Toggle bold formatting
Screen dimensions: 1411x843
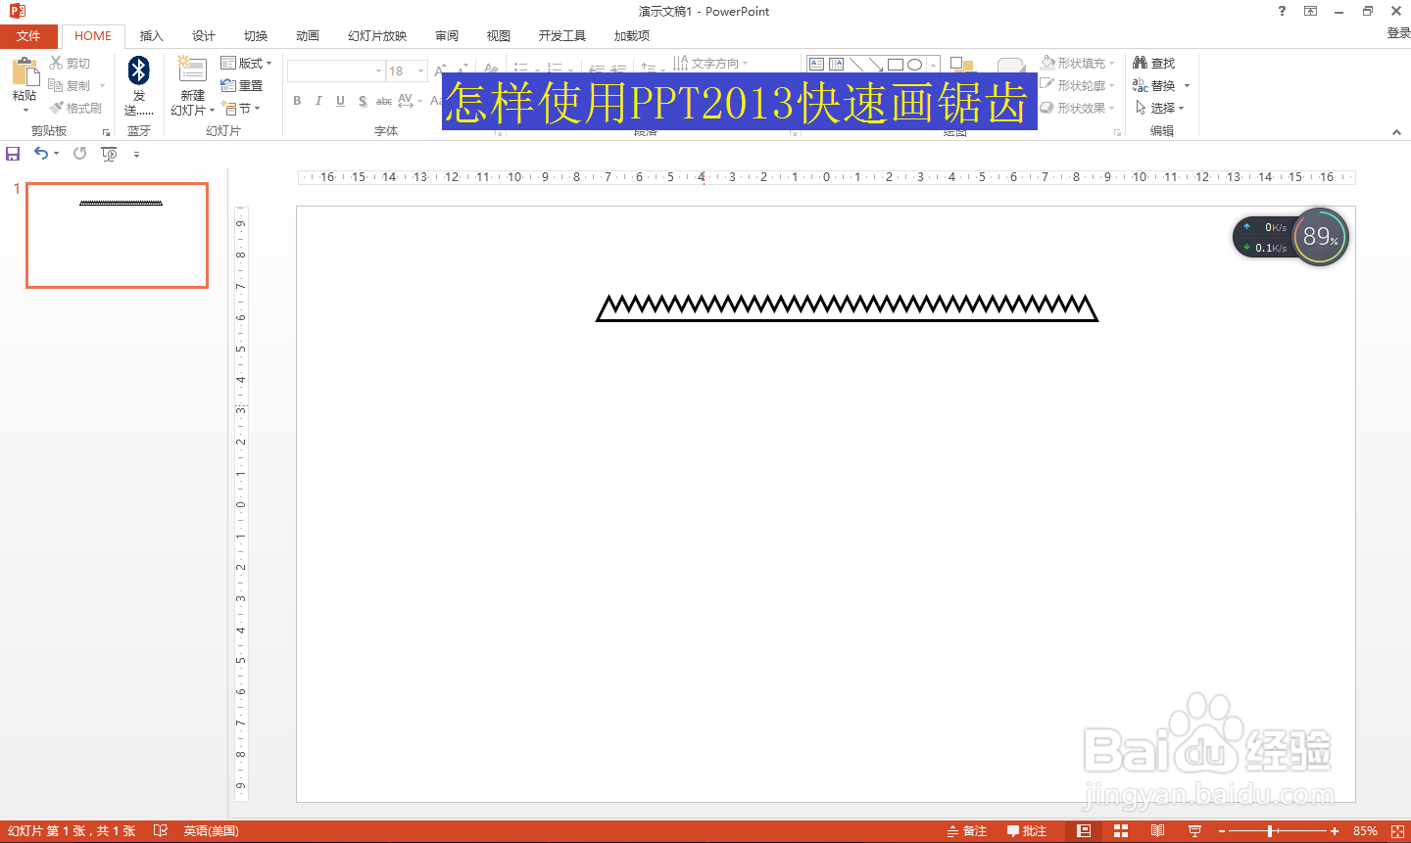[297, 100]
